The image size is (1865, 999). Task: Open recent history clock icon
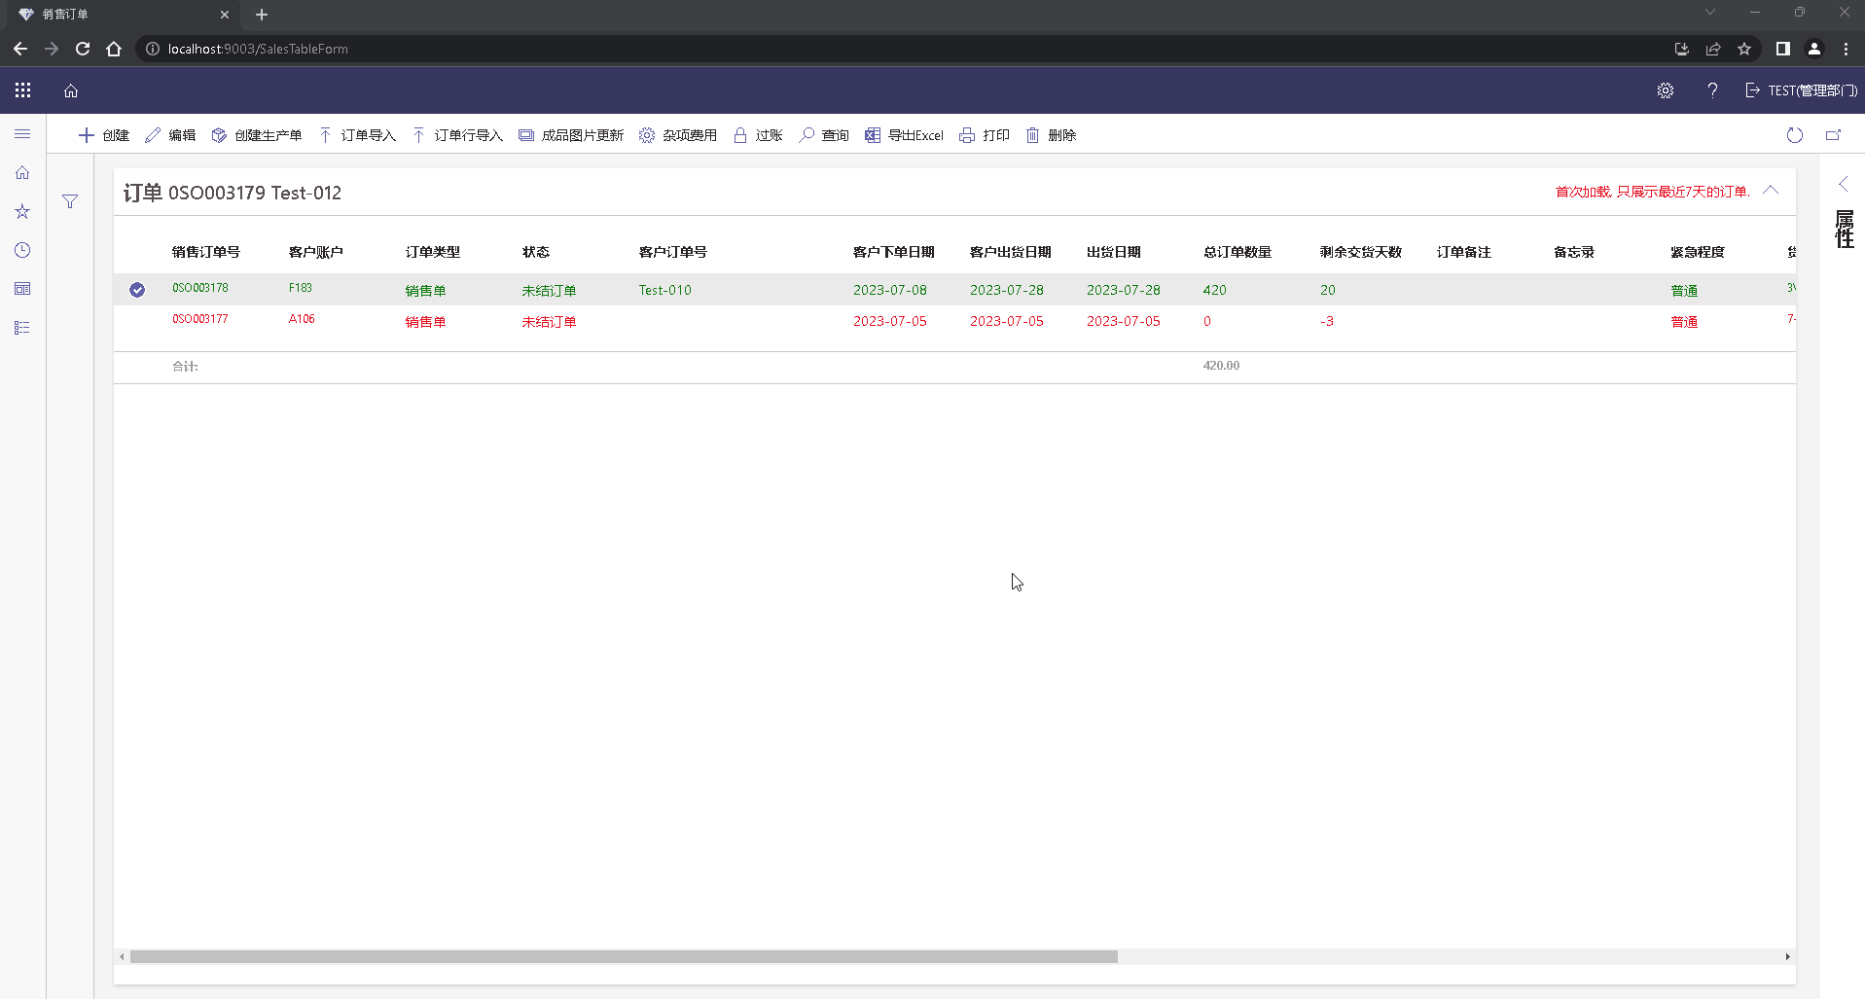pos(22,250)
